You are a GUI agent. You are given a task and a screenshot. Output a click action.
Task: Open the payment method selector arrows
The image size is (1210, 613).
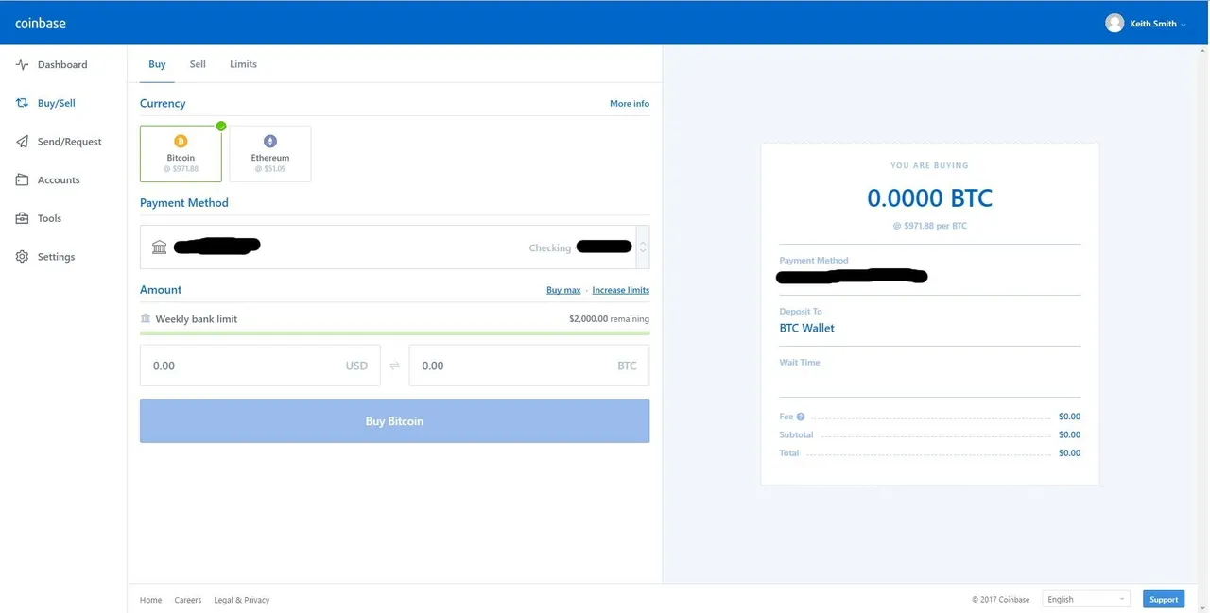tap(643, 247)
